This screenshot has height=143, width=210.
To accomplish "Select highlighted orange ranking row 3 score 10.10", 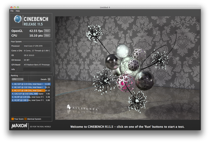I will click(x=31, y=90).
